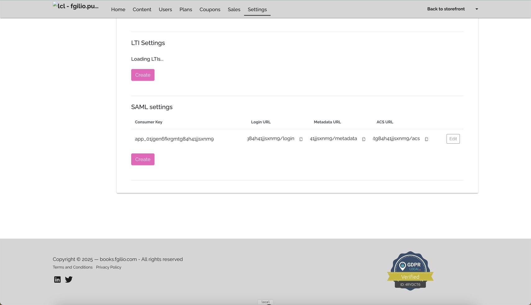
Task: Open the Users page
Action: [165, 10]
